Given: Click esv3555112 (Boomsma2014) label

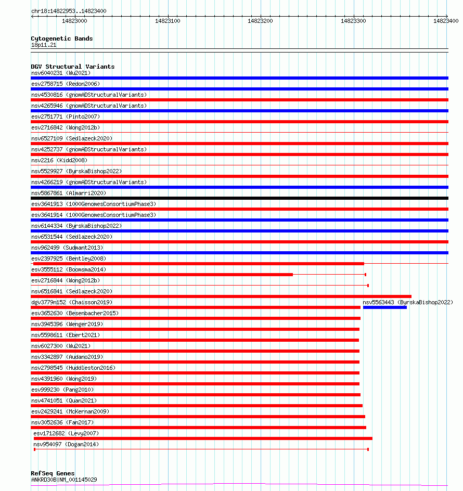Looking at the screenshot, I should [x=69, y=269].
